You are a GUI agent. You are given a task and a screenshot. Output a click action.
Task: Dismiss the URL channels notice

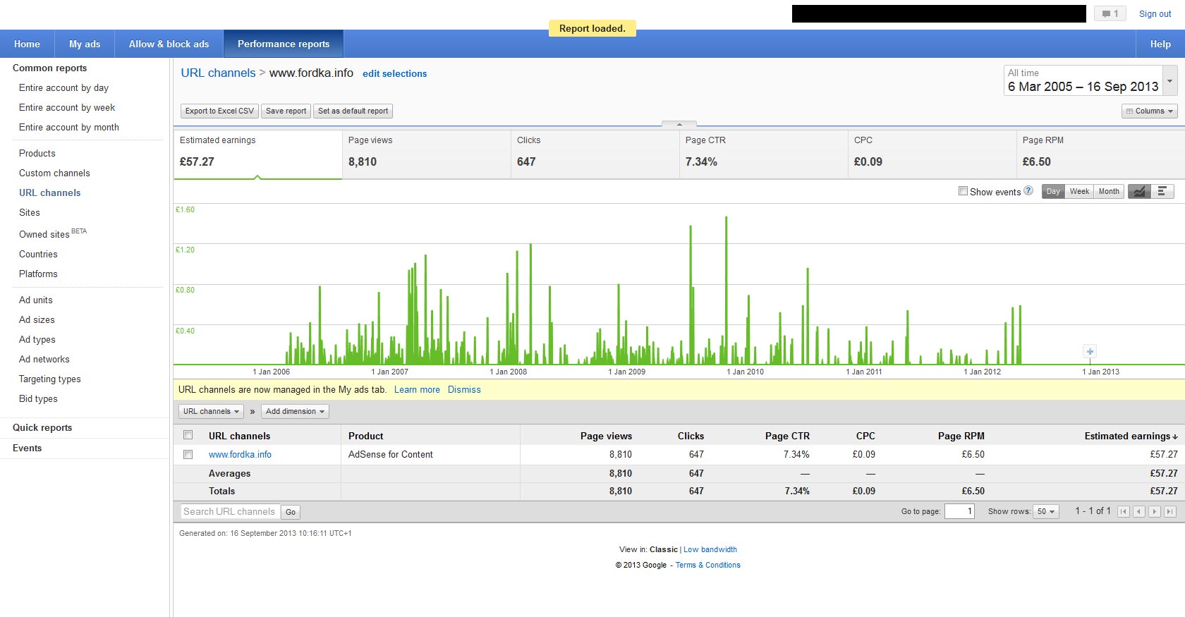(x=464, y=389)
